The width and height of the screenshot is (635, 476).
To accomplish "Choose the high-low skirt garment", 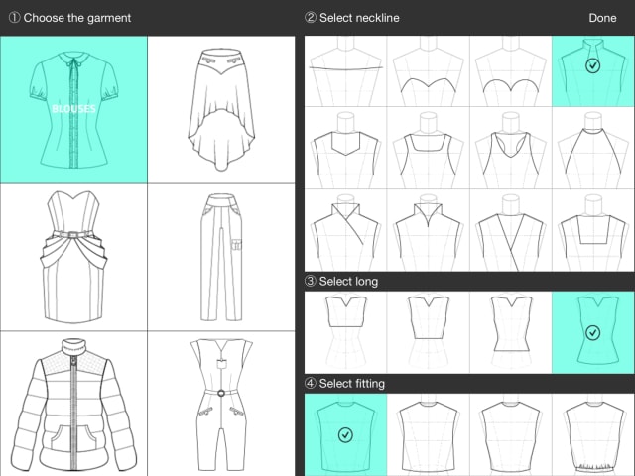I will (x=221, y=110).
